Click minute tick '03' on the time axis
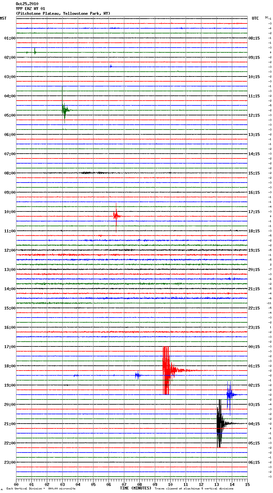The width and height of the screenshot is (273, 493). click(x=62, y=484)
